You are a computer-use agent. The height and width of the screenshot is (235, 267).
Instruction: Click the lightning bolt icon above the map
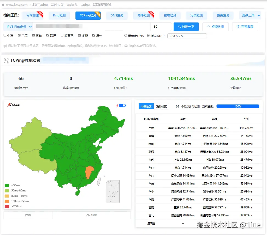pos(117,106)
